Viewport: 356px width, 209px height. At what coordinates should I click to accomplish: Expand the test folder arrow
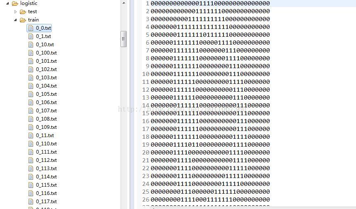[x=15, y=12]
